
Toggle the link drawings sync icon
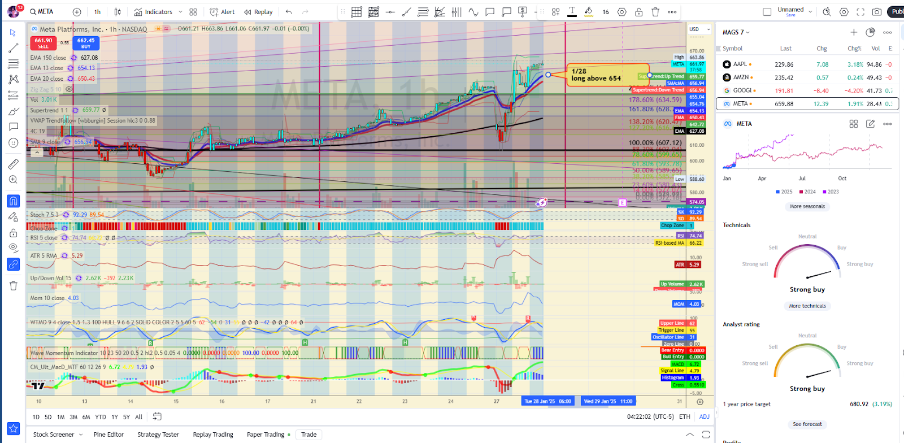14,264
